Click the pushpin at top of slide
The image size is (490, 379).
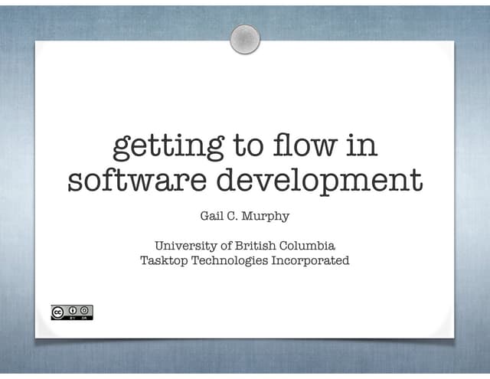tap(245, 39)
